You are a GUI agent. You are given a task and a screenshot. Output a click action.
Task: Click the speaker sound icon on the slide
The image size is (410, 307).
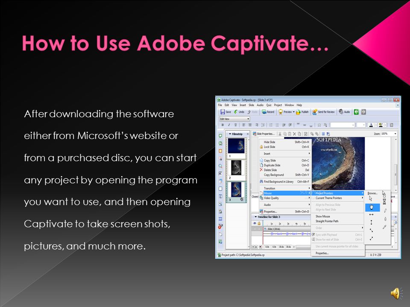point(395,293)
